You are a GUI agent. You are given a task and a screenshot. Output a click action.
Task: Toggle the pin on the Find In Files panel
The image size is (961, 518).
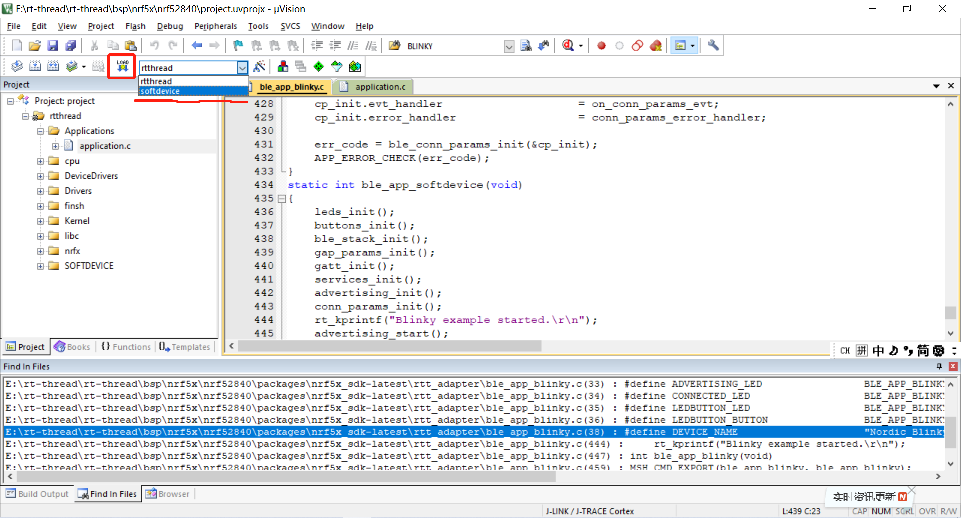tap(939, 367)
